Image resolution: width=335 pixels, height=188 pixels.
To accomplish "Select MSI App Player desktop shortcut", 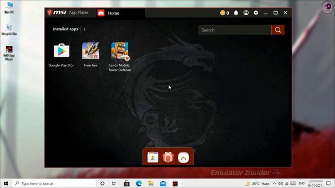I will coord(9,53).
